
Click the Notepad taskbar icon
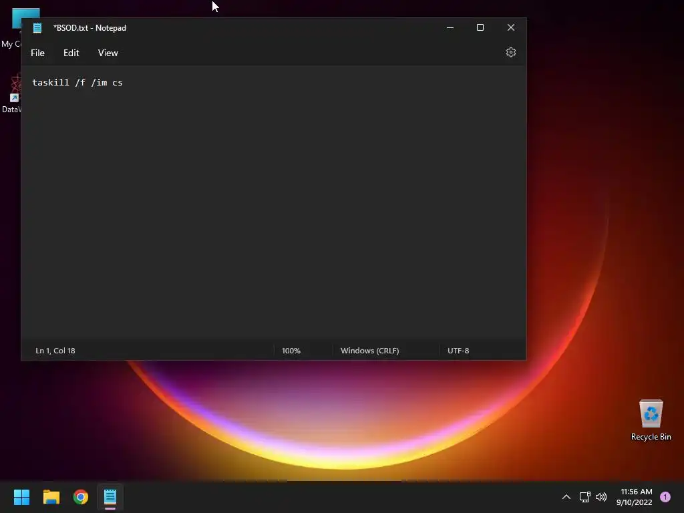(x=110, y=497)
